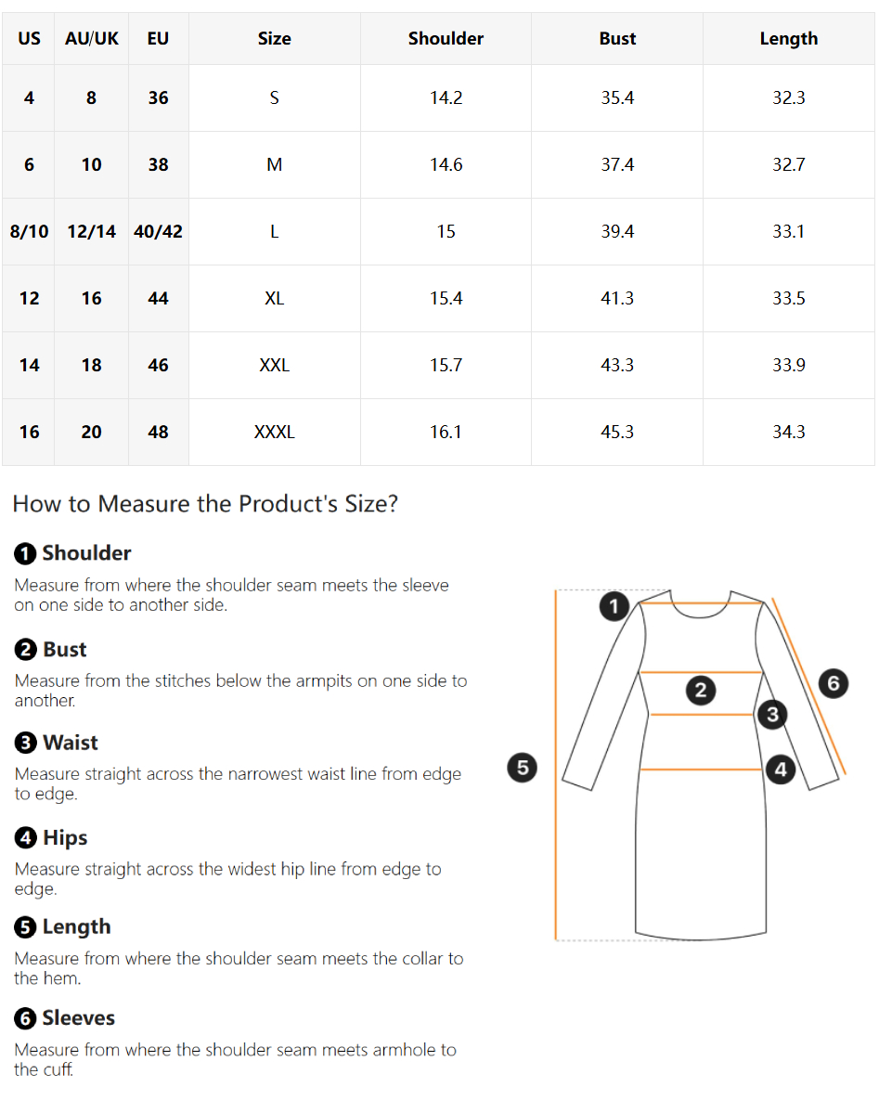
Task: Click the Hips heading in measurement guide
Action: (65, 837)
